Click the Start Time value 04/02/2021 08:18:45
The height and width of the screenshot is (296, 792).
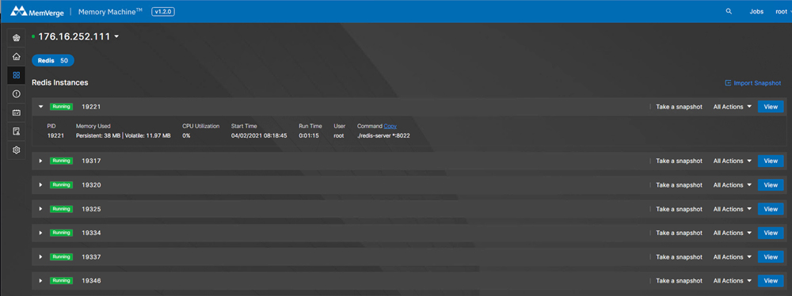tap(259, 136)
